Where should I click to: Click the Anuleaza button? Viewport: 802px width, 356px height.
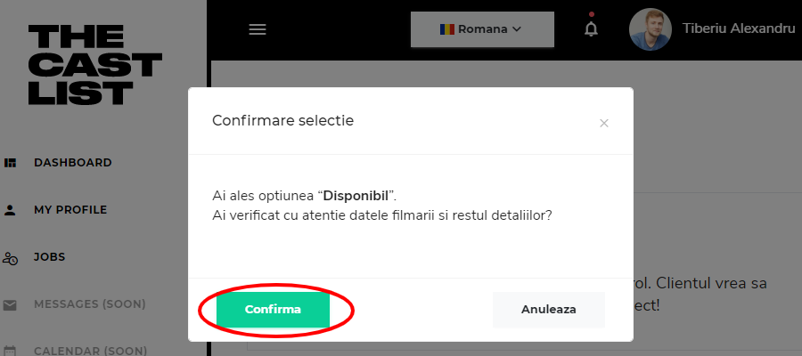[x=549, y=310]
